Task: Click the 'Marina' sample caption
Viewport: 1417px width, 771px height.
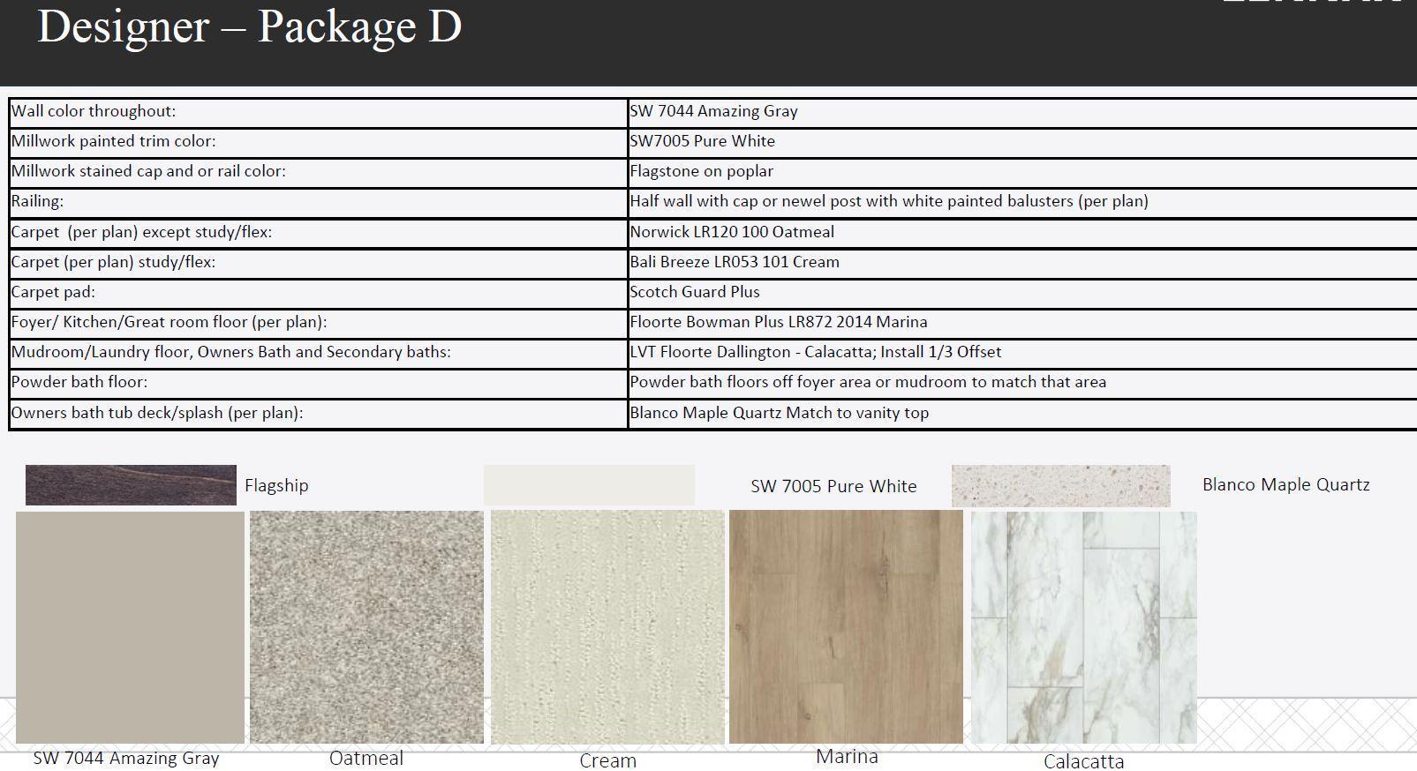Action: (847, 756)
